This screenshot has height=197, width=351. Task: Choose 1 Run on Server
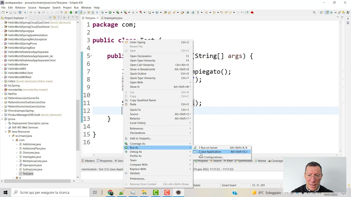222,148
